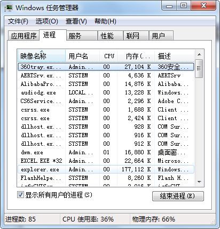Viewport: 220px width, 229px height.
Task: Click the 01 CPU value of dwm.exe
Action: [x=106, y=152]
